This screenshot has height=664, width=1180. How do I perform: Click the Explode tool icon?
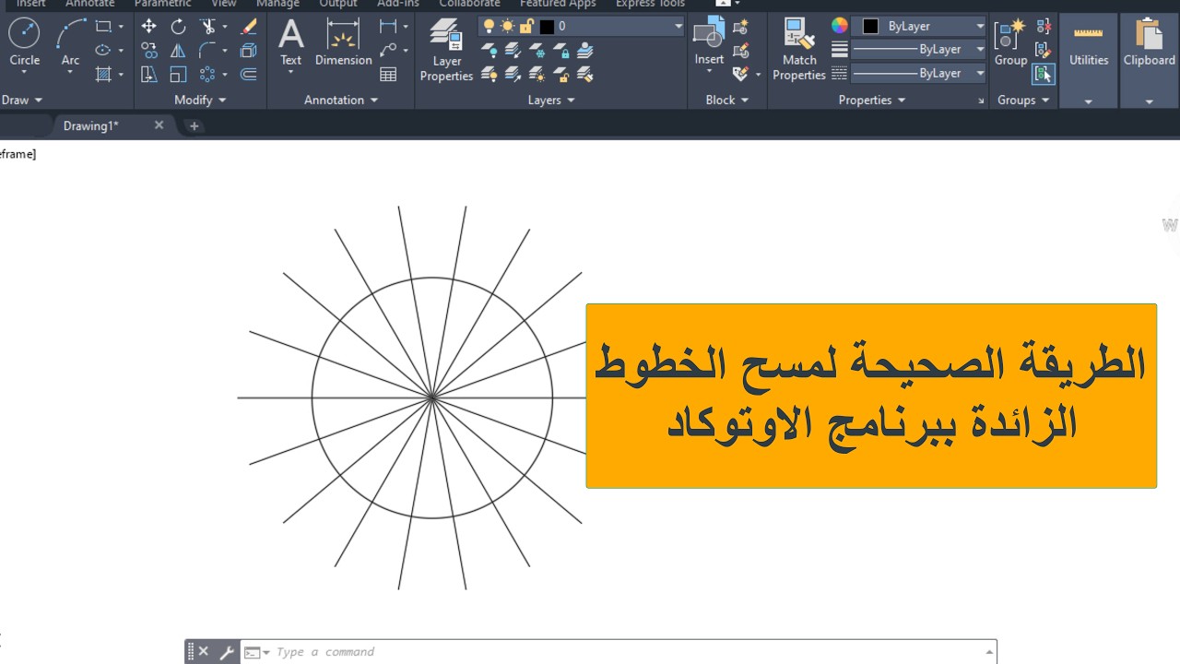248,51
